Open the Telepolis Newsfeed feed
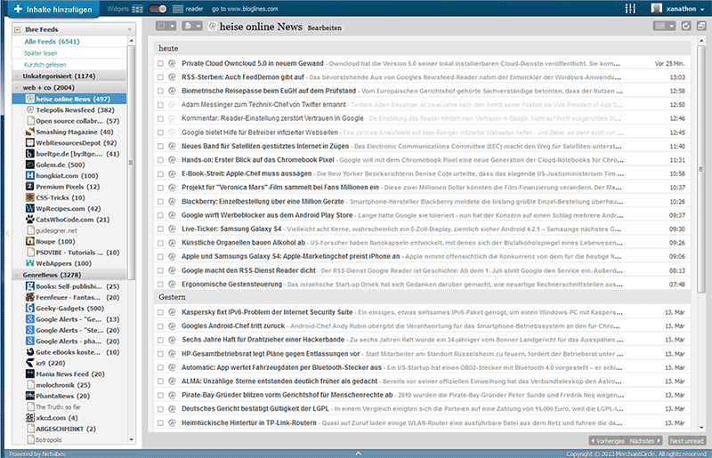Viewport: 712px width, 458px height. pos(69,110)
